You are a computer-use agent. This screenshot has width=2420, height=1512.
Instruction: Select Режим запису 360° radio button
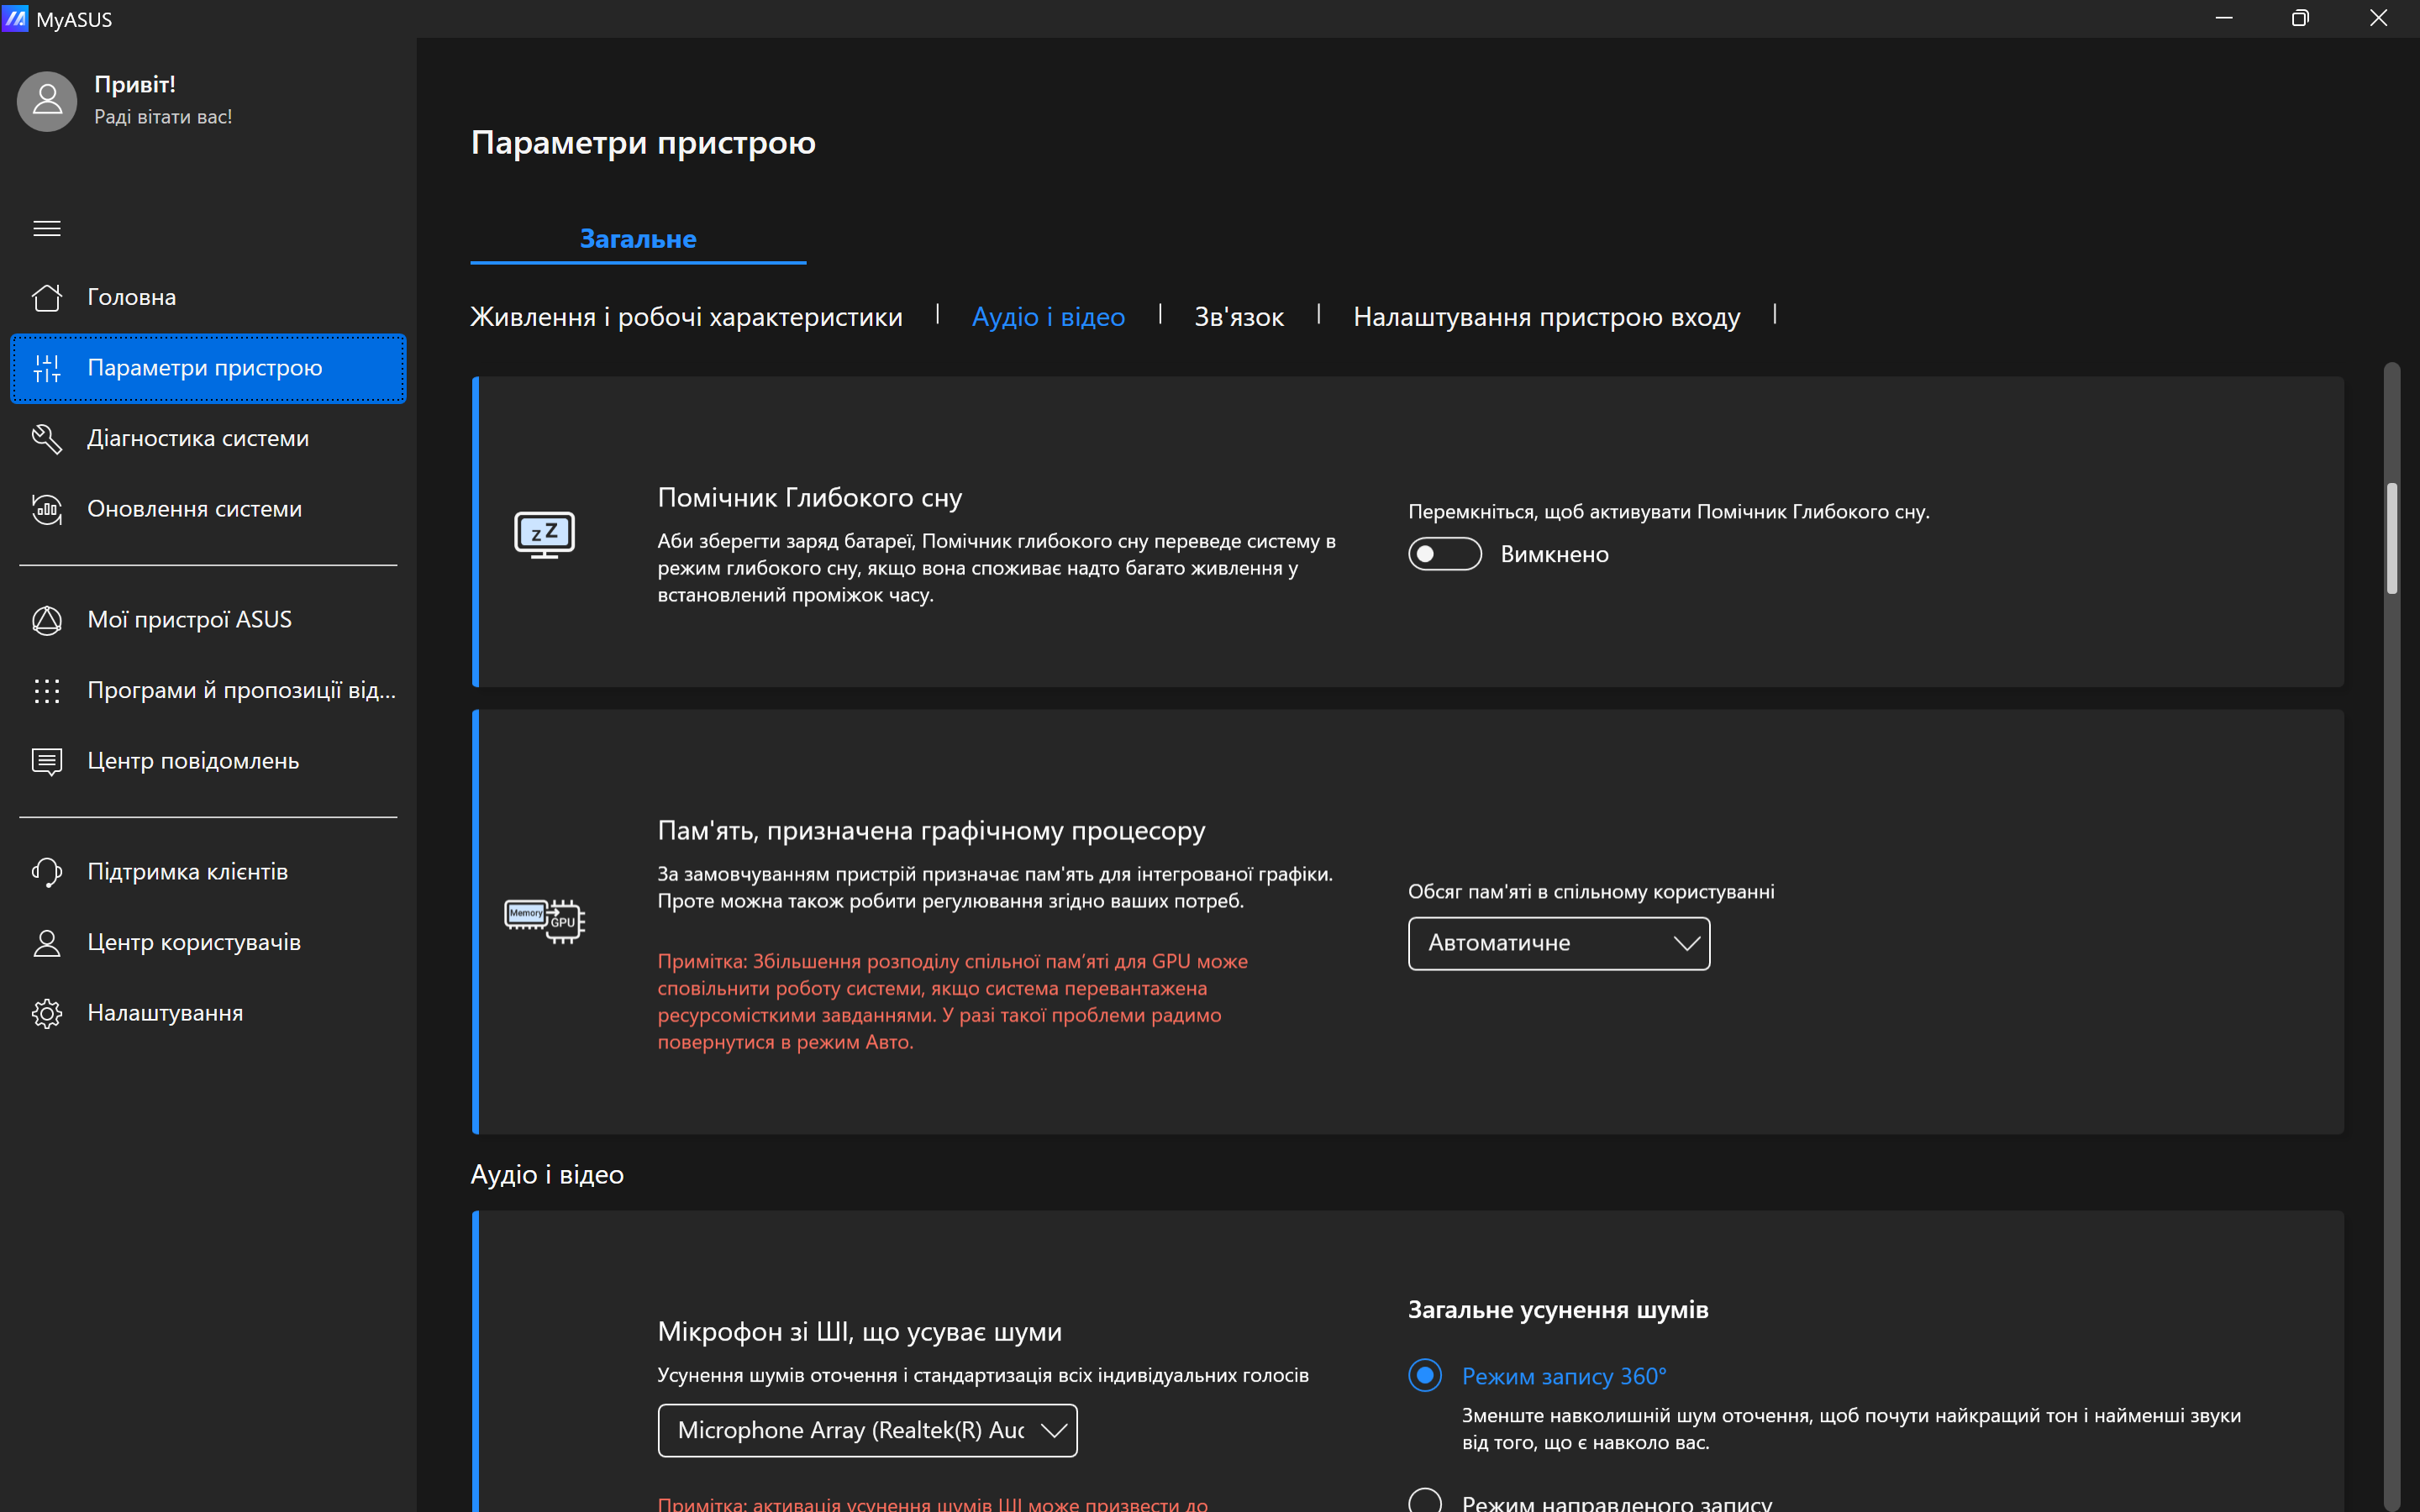click(1425, 1375)
